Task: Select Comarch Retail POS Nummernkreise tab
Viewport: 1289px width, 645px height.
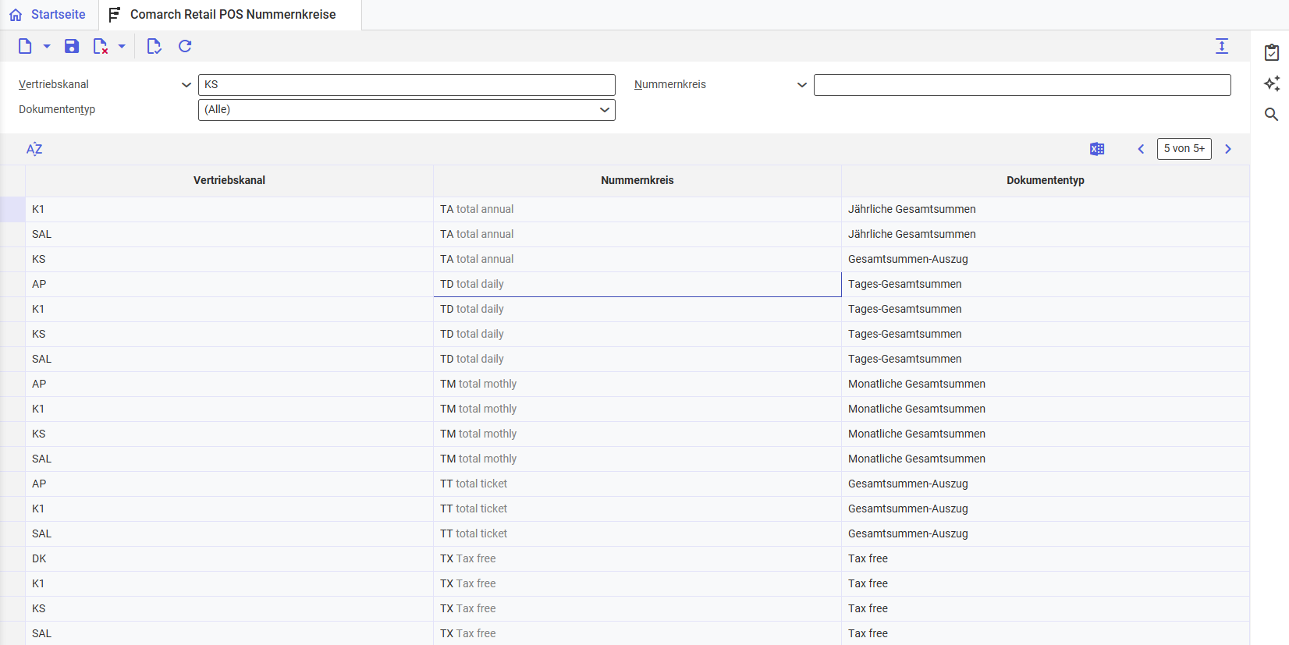Action: coord(231,15)
